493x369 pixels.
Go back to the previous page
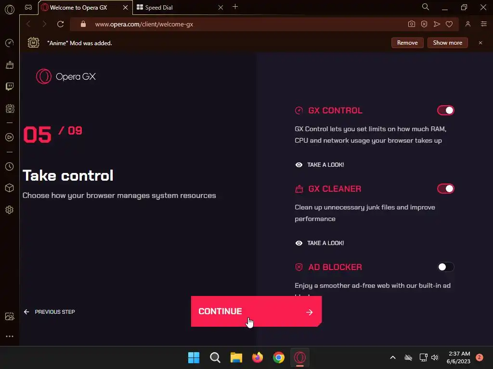(28, 24)
